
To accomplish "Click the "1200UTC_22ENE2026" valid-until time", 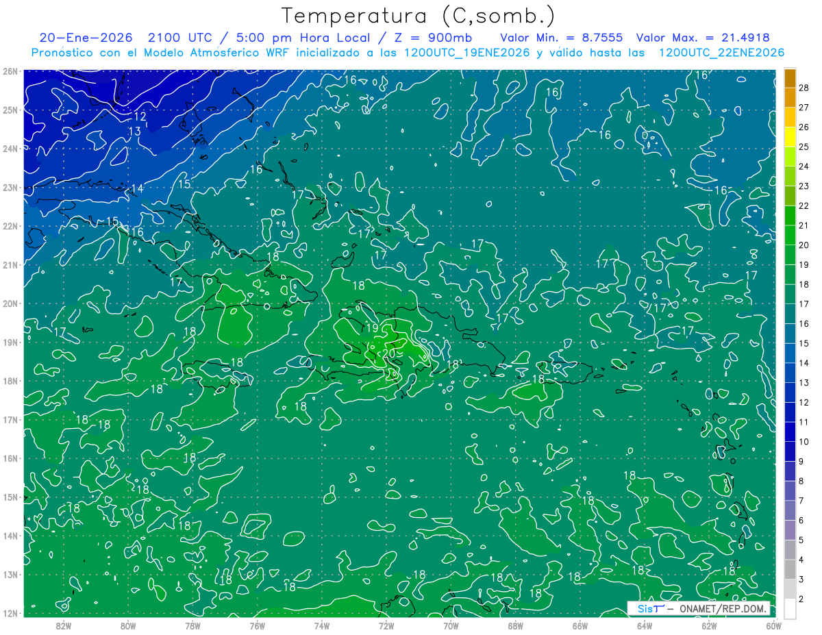I will click(721, 53).
